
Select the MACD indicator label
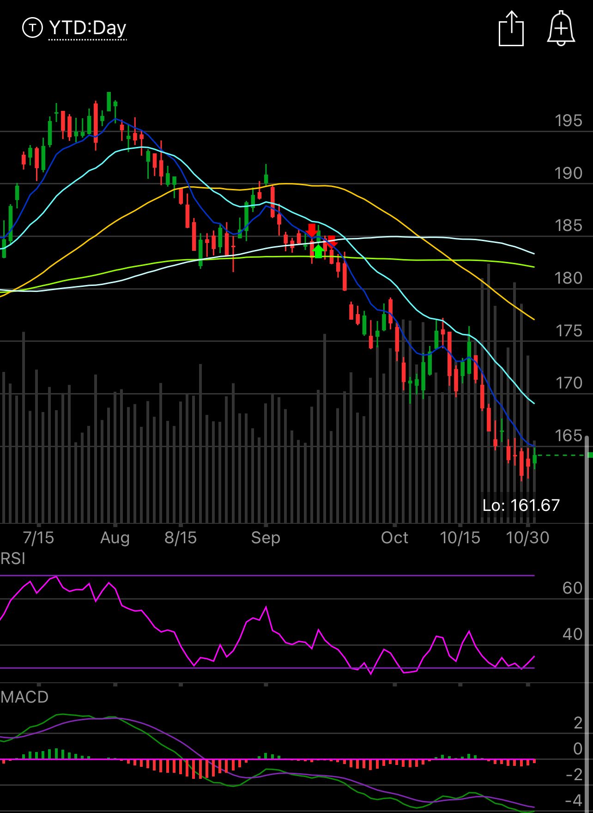tap(24, 697)
